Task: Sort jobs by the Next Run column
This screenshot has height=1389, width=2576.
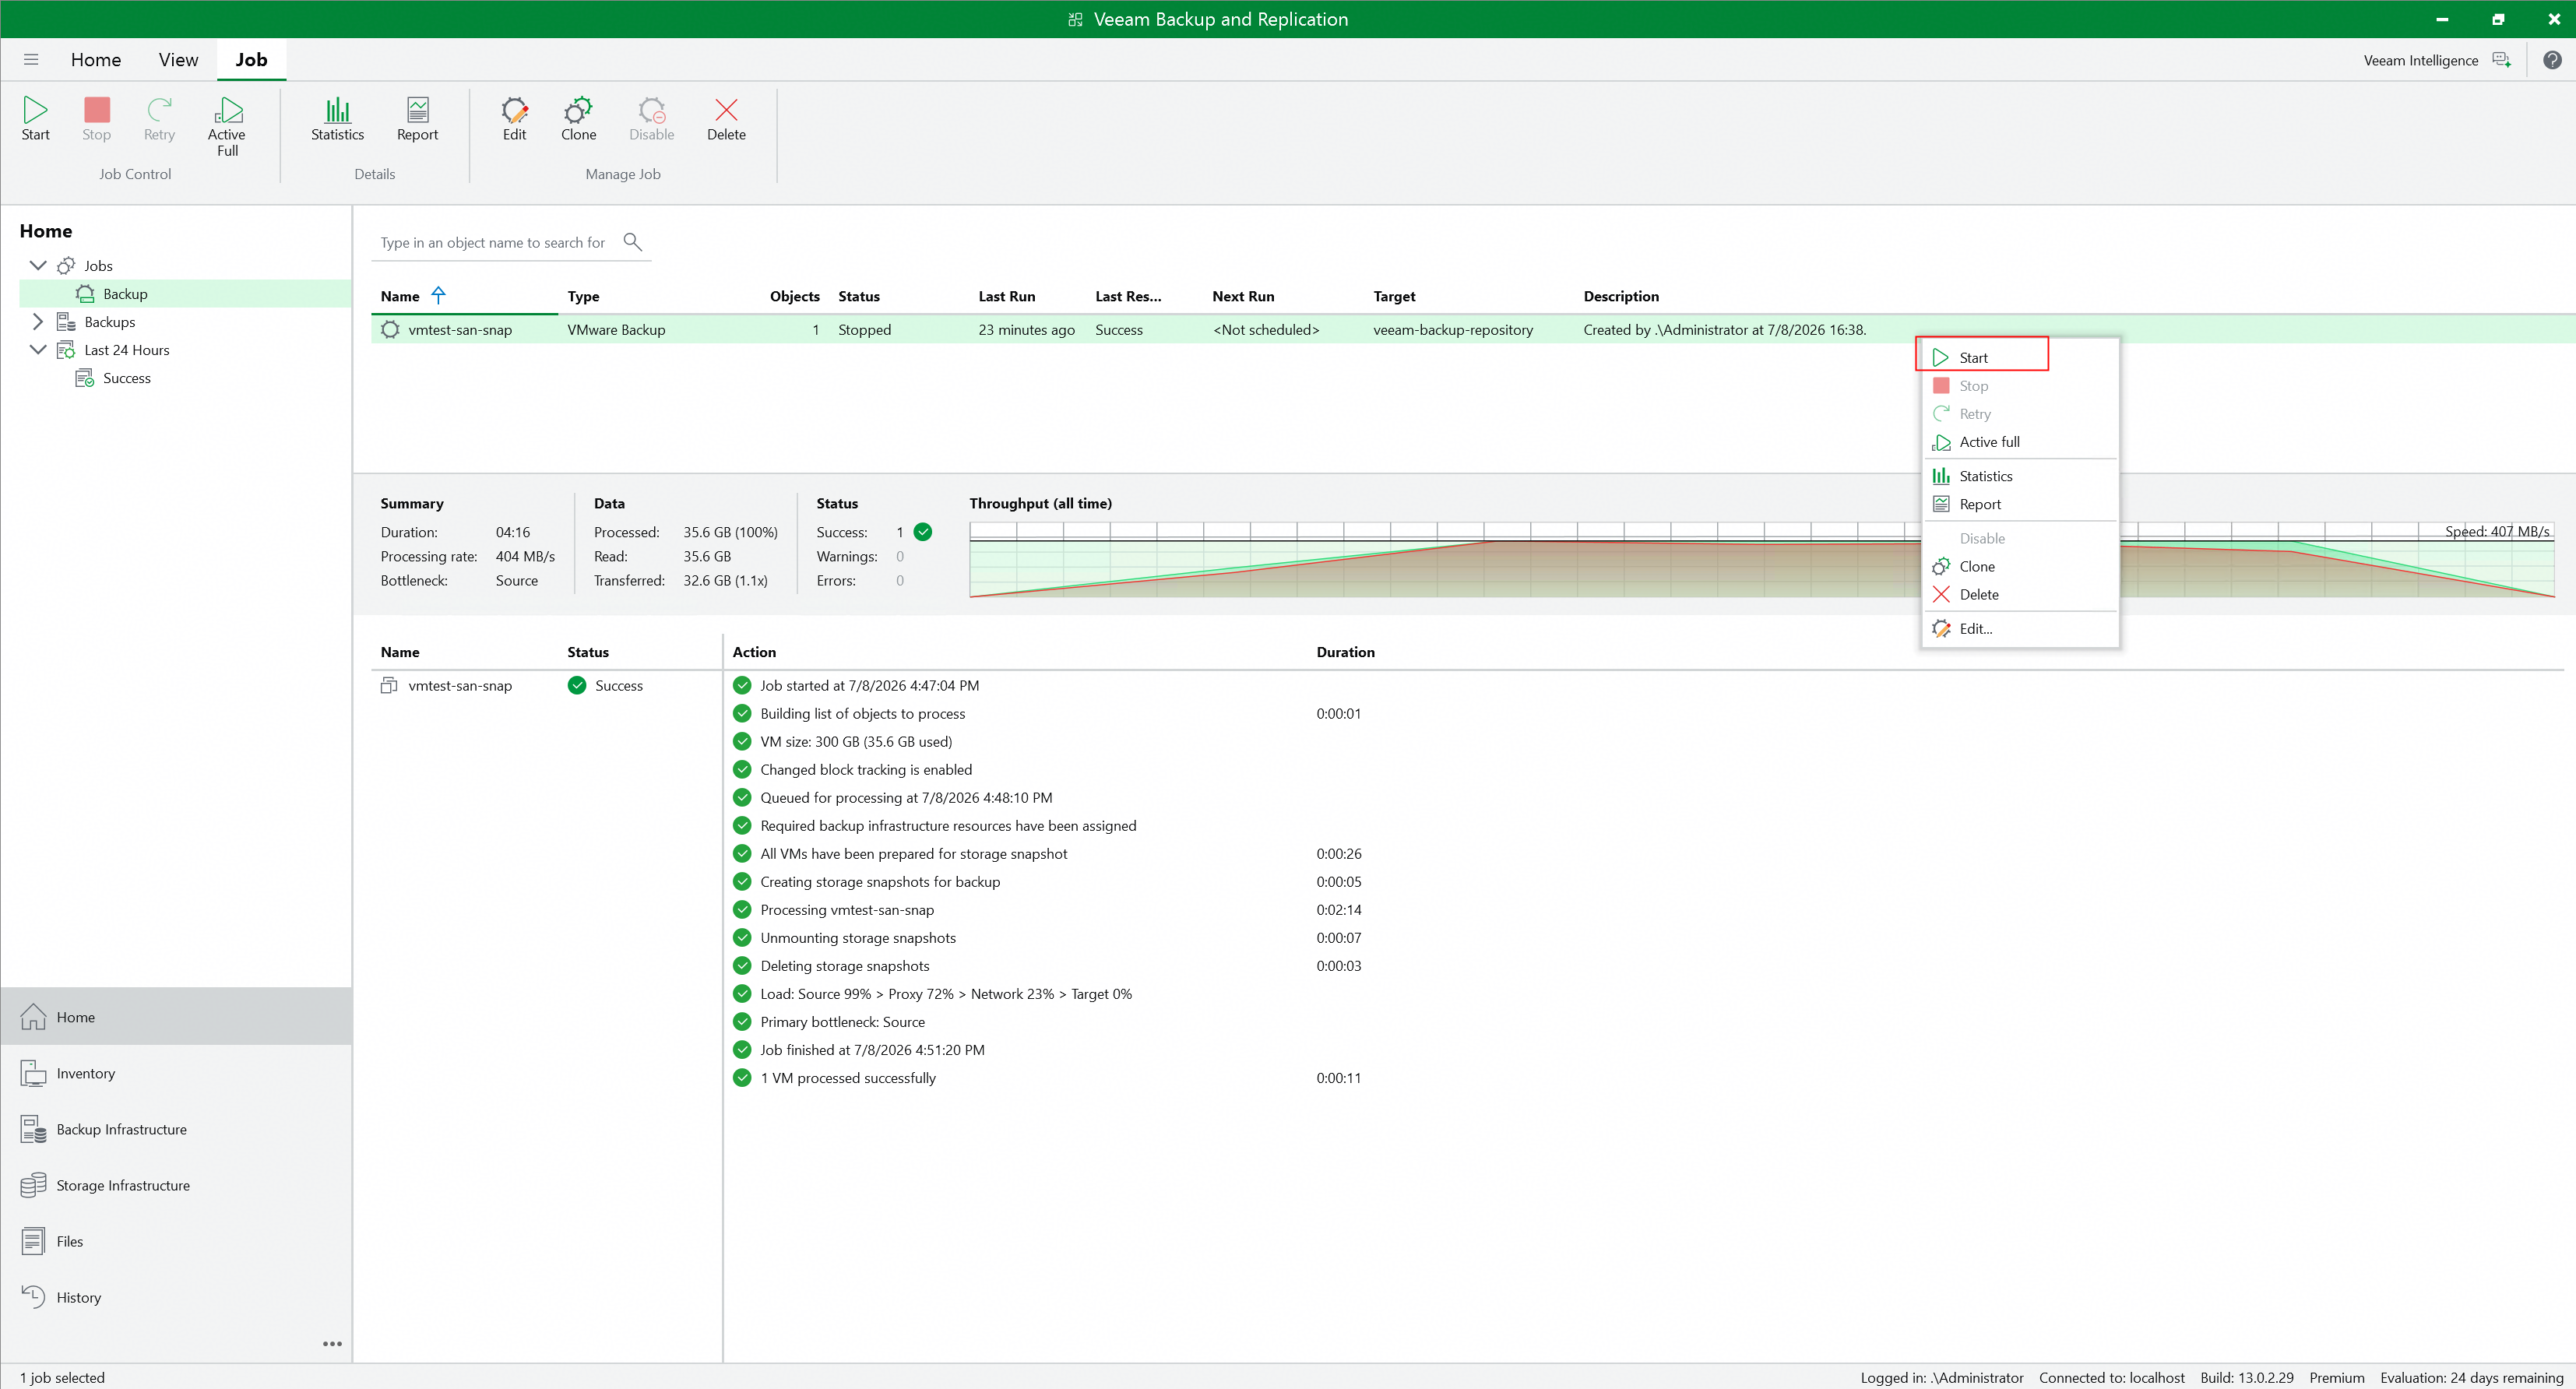Action: pyautogui.click(x=1243, y=296)
